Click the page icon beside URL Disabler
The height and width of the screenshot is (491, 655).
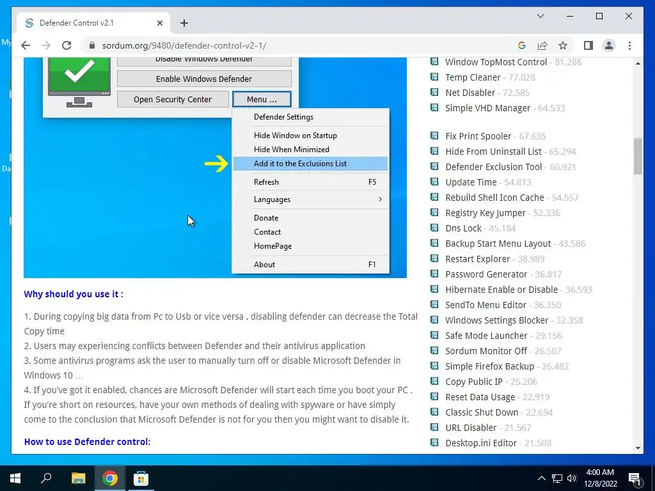click(434, 427)
